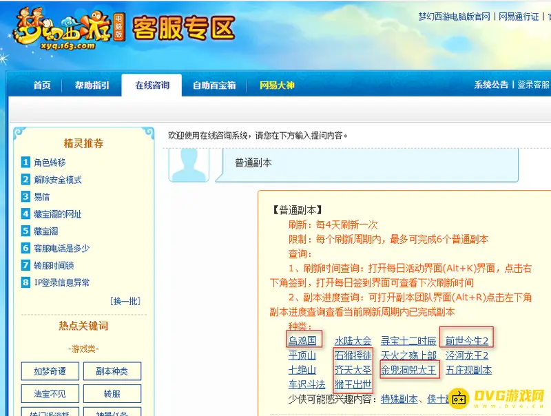Open the 水陆大会 dungeon link
Image resolution: width=551 pixels, height=416 pixels.
pyautogui.click(x=353, y=341)
